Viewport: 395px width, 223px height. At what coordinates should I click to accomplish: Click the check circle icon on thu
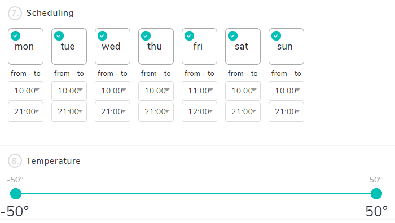coord(146,36)
